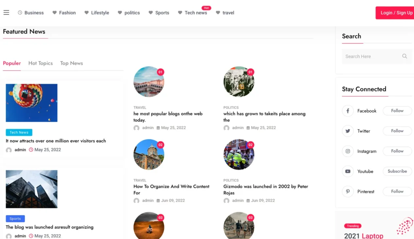Follow the Facebook page button
Image resolution: width=414 pixels, height=239 pixels.
(x=397, y=111)
